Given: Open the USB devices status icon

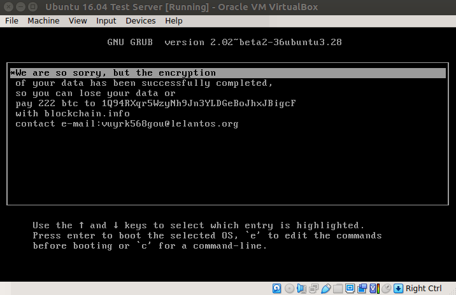Looking at the screenshot, I should [x=326, y=288].
